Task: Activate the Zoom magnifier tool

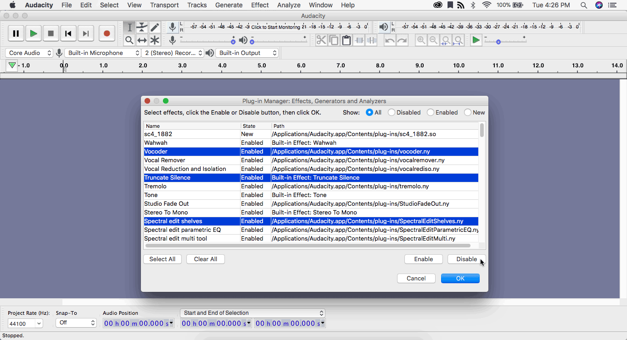Action: point(129,40)
